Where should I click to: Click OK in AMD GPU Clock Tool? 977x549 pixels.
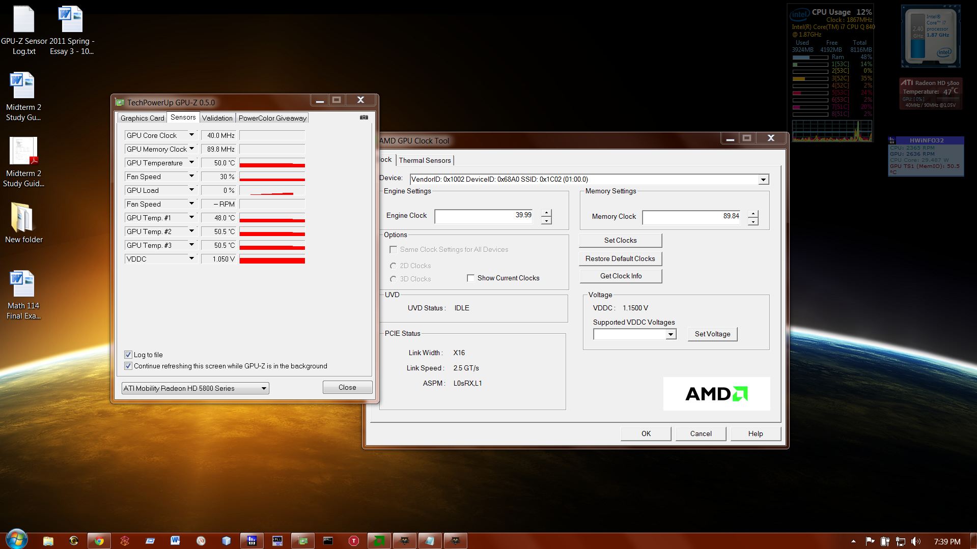pos(646,434)
